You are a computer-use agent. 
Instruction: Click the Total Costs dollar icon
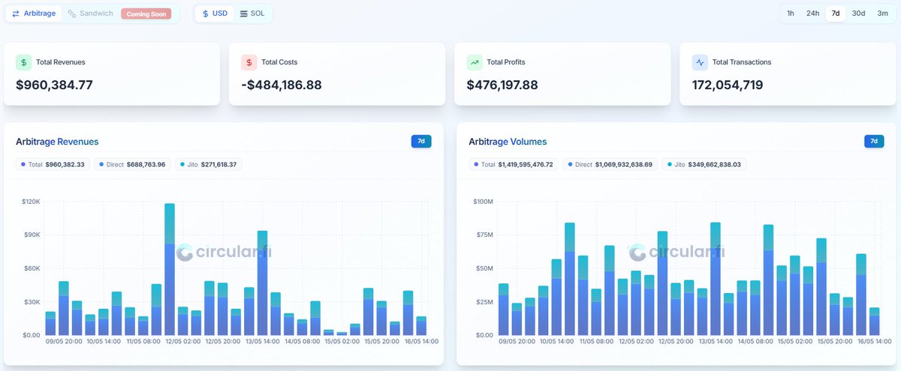pyautogui.click(x=249, y=62)
